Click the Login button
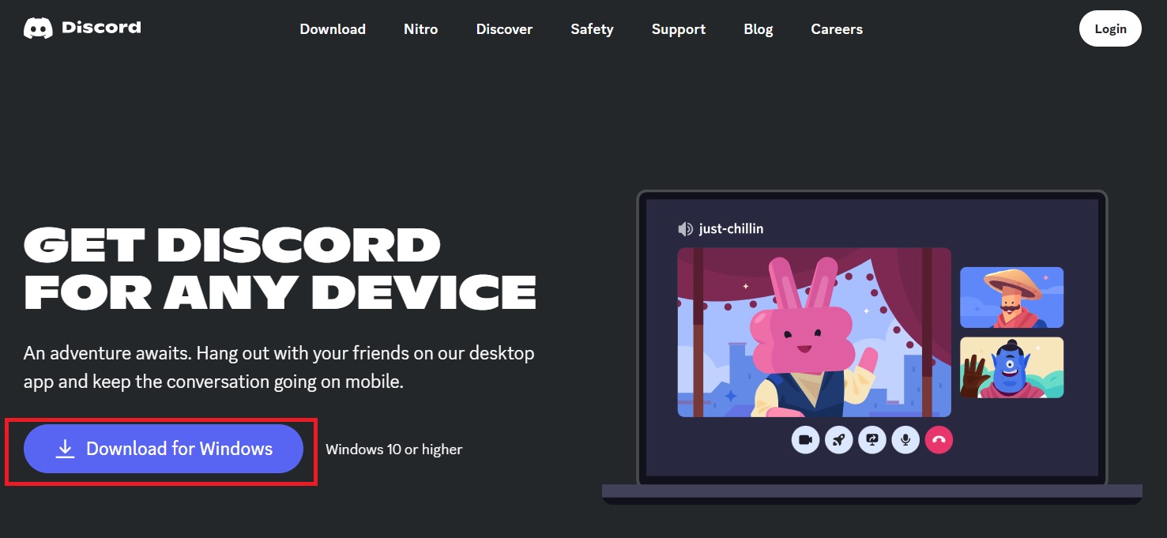Screen dimensions: 1167x538 click(1110, 29)
